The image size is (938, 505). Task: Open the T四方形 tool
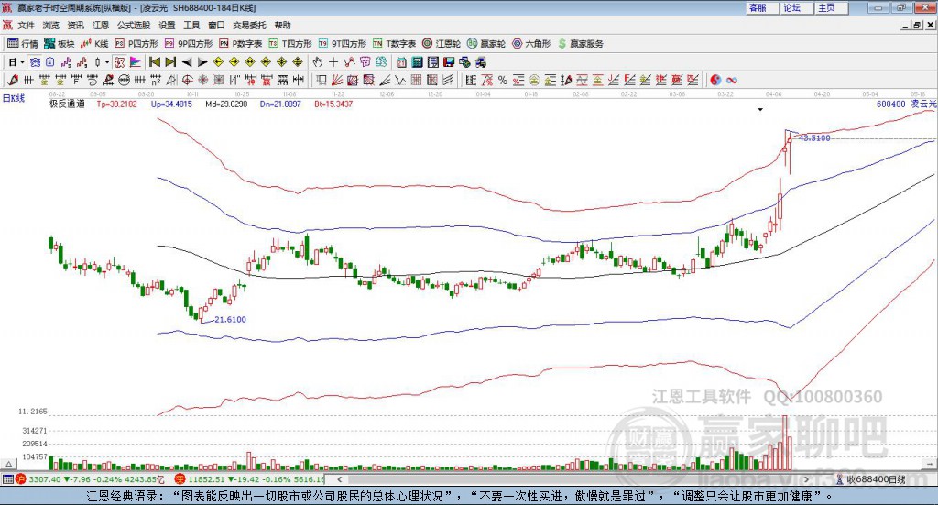click(x=290, y=44)
